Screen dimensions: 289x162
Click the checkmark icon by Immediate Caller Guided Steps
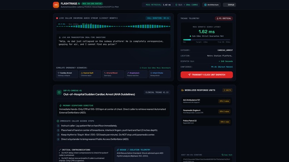click(x=58, y=121)
